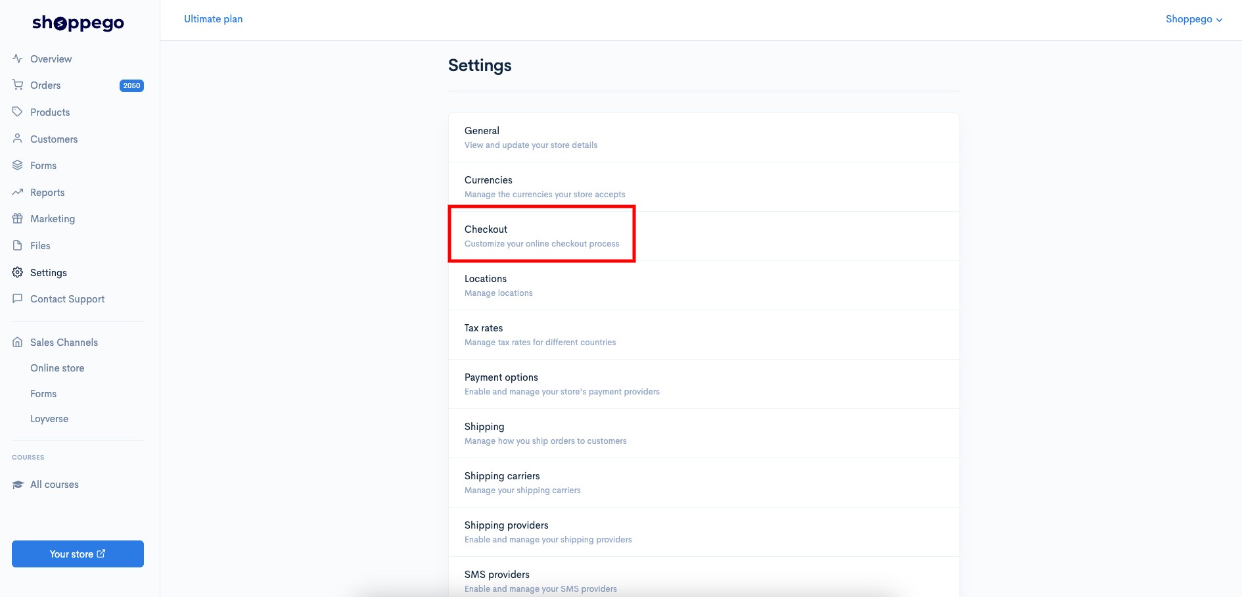This screenshot has width=1242, height=597.
Task: Click the Contact Support chat bubble icon
Action: 18,298
